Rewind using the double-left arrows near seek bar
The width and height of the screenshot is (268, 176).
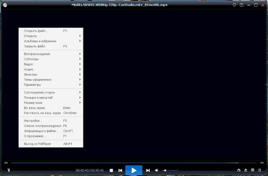coord(6,163)
